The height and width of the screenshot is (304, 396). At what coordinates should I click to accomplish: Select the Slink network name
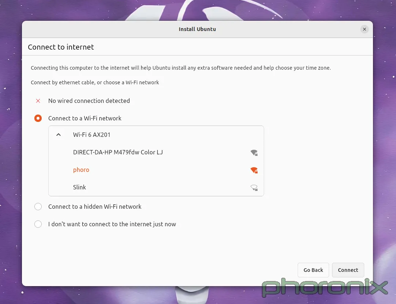(79, 187)
